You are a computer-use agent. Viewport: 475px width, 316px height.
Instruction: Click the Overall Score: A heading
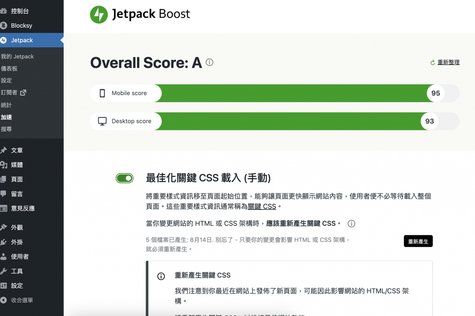[146, 63]
